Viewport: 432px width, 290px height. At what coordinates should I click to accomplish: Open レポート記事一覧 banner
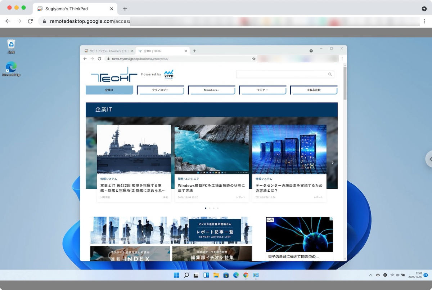[x=171, y=230]
